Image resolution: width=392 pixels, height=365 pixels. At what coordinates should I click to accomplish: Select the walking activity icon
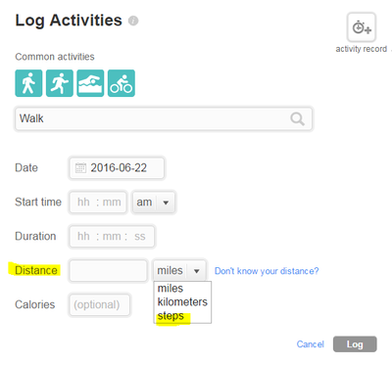tap(28, 83)
